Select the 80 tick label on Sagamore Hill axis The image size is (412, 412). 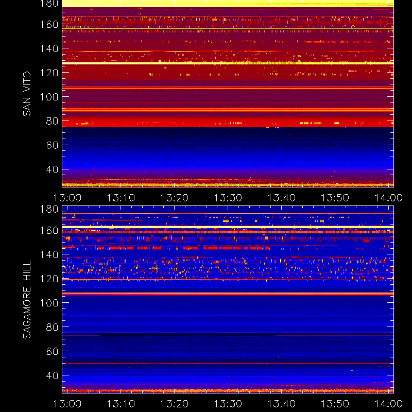pos(52,327)
